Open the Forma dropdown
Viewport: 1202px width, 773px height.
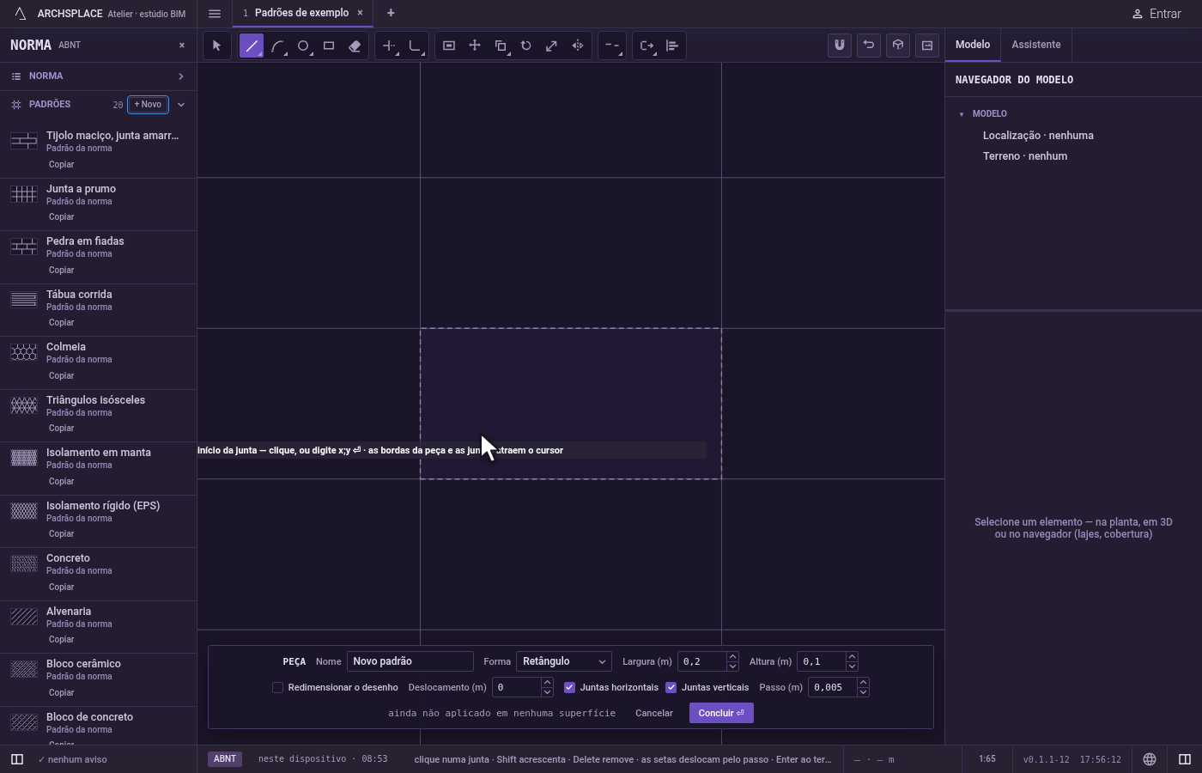(564, 661)
